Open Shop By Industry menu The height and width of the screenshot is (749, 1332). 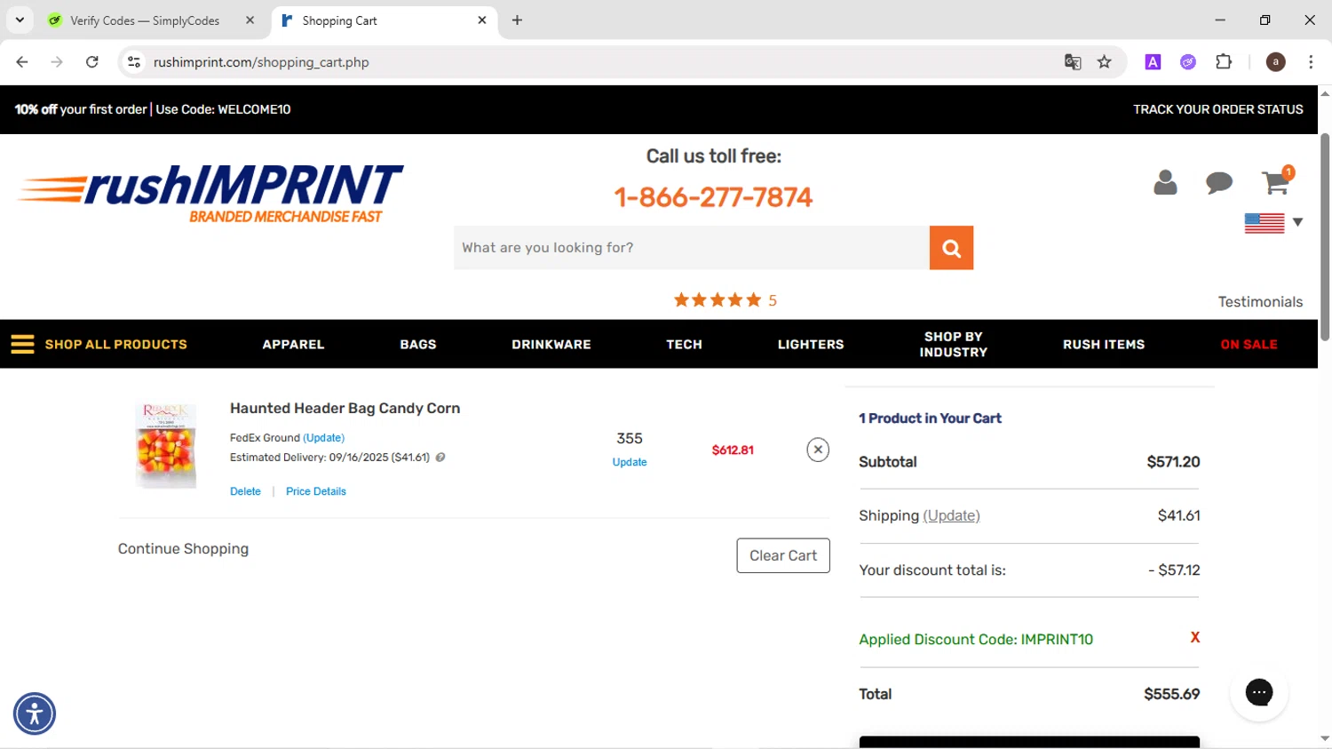[x=954, y=345]
